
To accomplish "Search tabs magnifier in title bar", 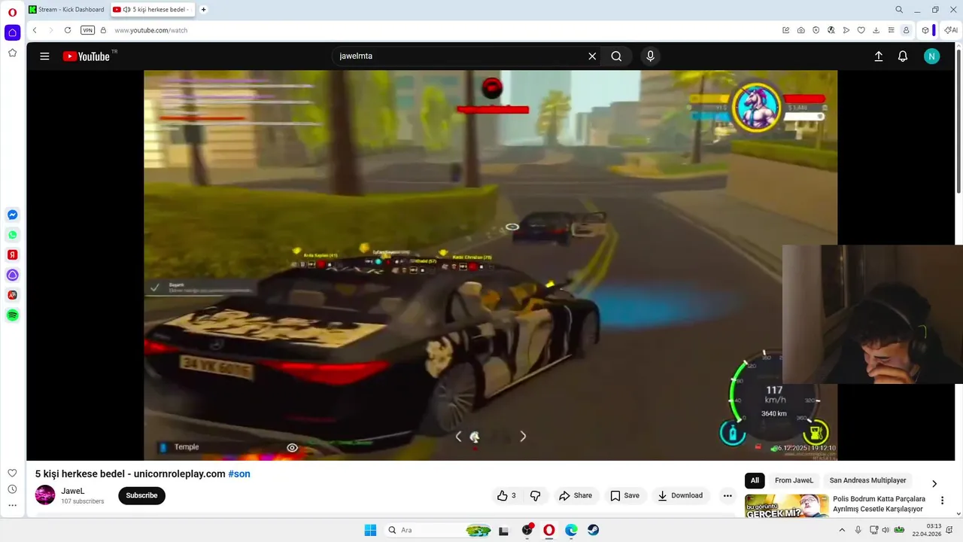I will point(899,9).
